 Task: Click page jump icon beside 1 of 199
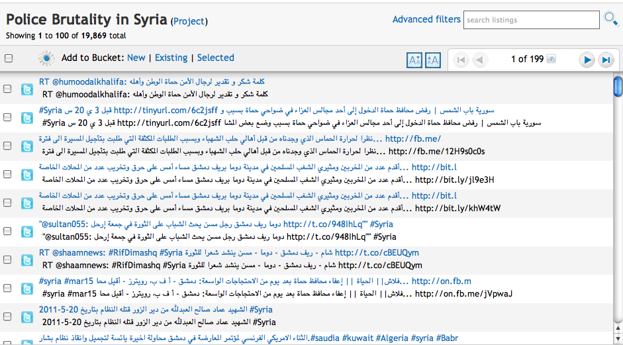pos(551,59)
